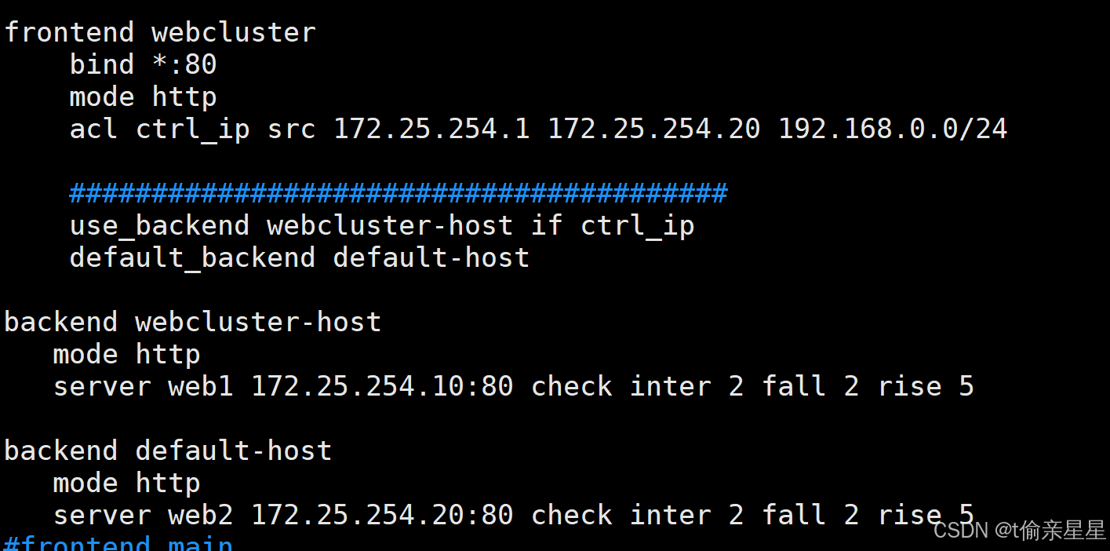Click the address 172.25.254.10:80
Screen dimensions: 1110x551
(382, 387)
